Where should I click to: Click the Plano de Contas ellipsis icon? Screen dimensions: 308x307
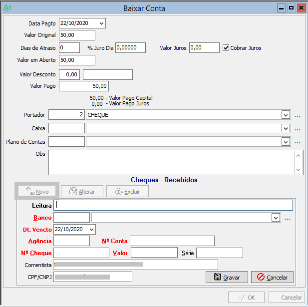coord(298,142)
